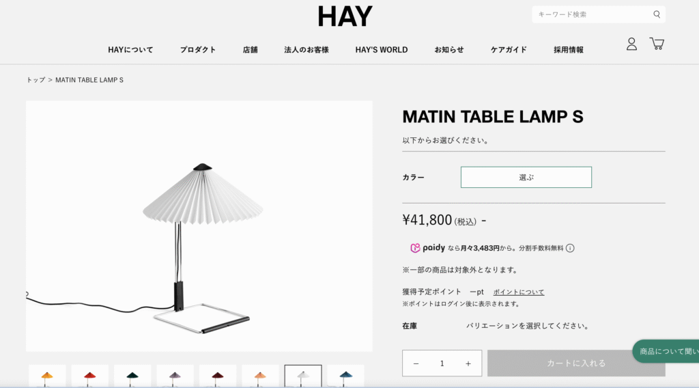Click the ポイントについて link
This screenshot has height=388, width=699.
point(519,292)
